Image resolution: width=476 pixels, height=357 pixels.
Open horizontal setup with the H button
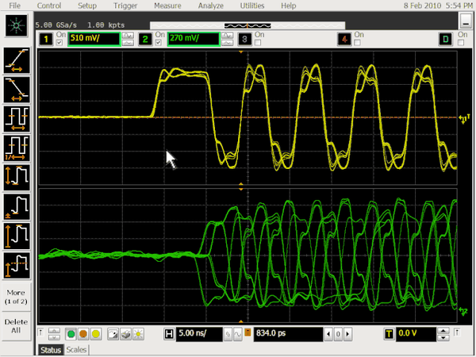coord(169,334)
